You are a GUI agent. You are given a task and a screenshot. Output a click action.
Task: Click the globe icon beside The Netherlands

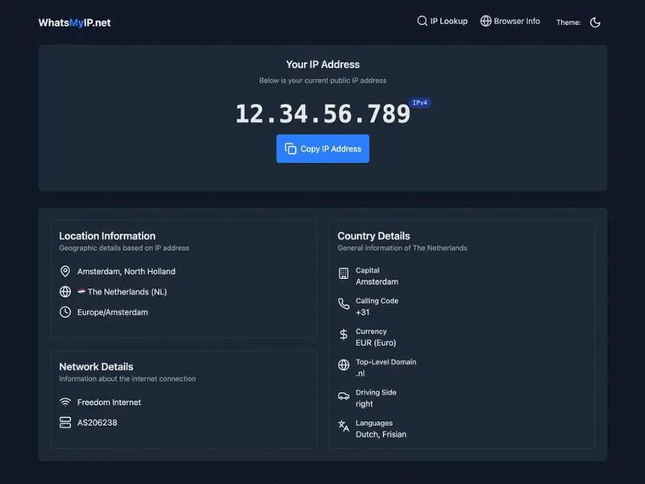point(65,292)
